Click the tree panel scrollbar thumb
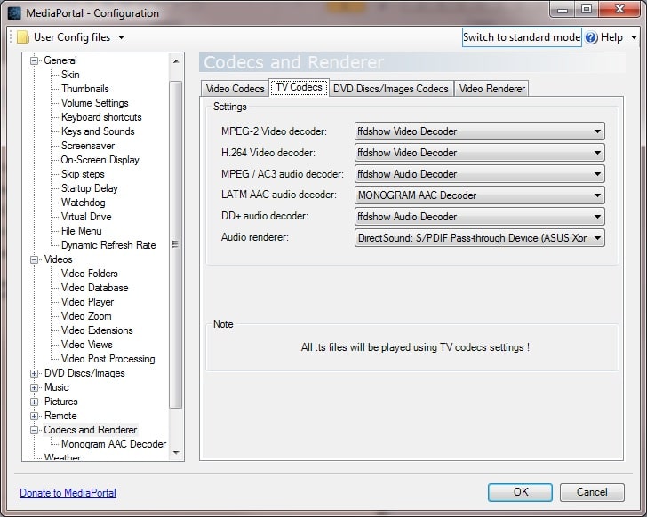The height and width of the screenshot is (517, 647). [176, 244]
